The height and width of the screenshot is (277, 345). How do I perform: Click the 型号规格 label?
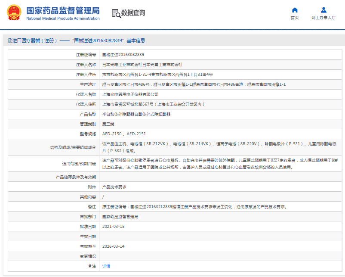(x=88, y=134)
